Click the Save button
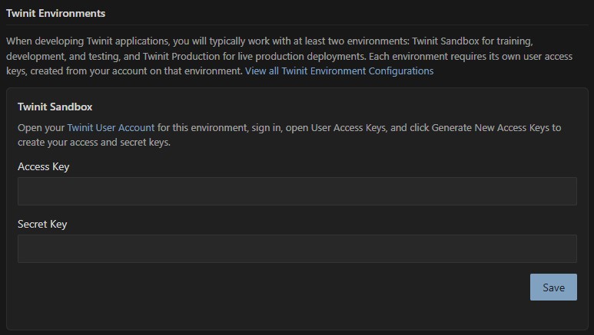The height and width of the screenshot is (335, 594). pyautogui.click(x=553, y=287)
